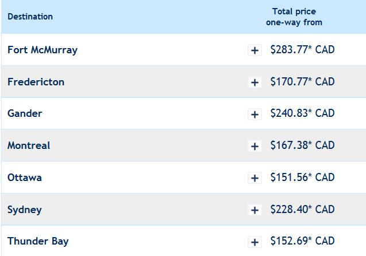
Task: Expand the Montreal fare plus icon
Action: (x=255, y=147)
